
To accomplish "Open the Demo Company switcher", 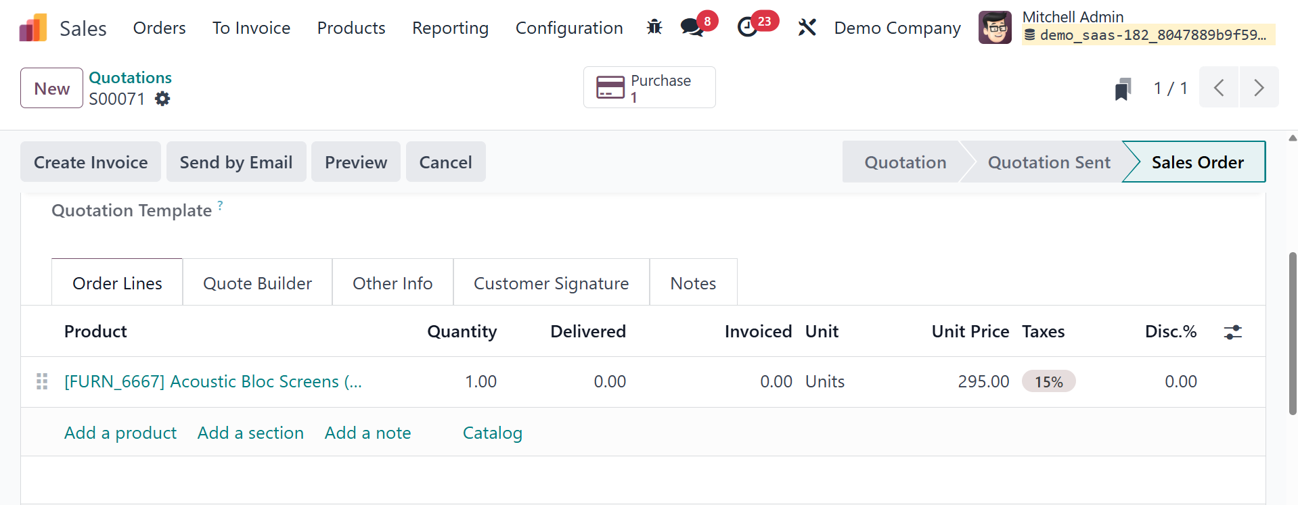I will tap(897, 28).
